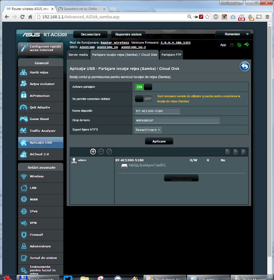
Task: Switch to the Partajare FTP tab
Action: [171, 55]
